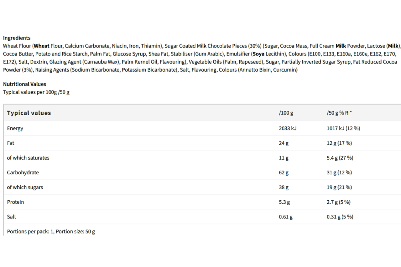Select the Protein row label
Viewport: 401px width, 267px height.
15,202
